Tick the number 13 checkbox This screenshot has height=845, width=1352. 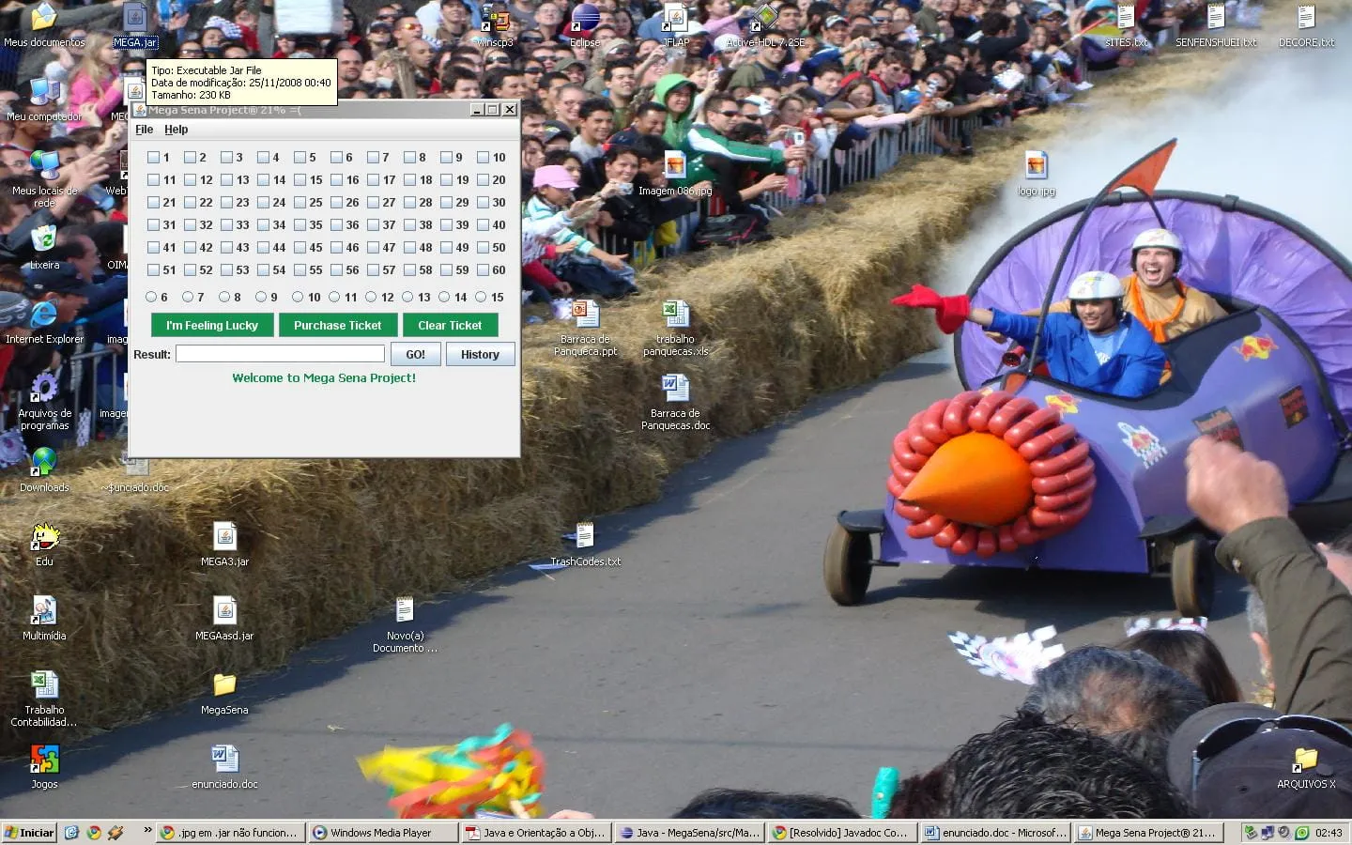(x=227, y=180)
